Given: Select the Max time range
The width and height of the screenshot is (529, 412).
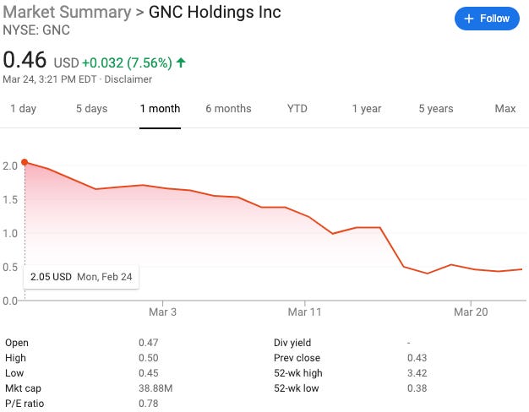Looking at the screenshot, I should (505, 109).
